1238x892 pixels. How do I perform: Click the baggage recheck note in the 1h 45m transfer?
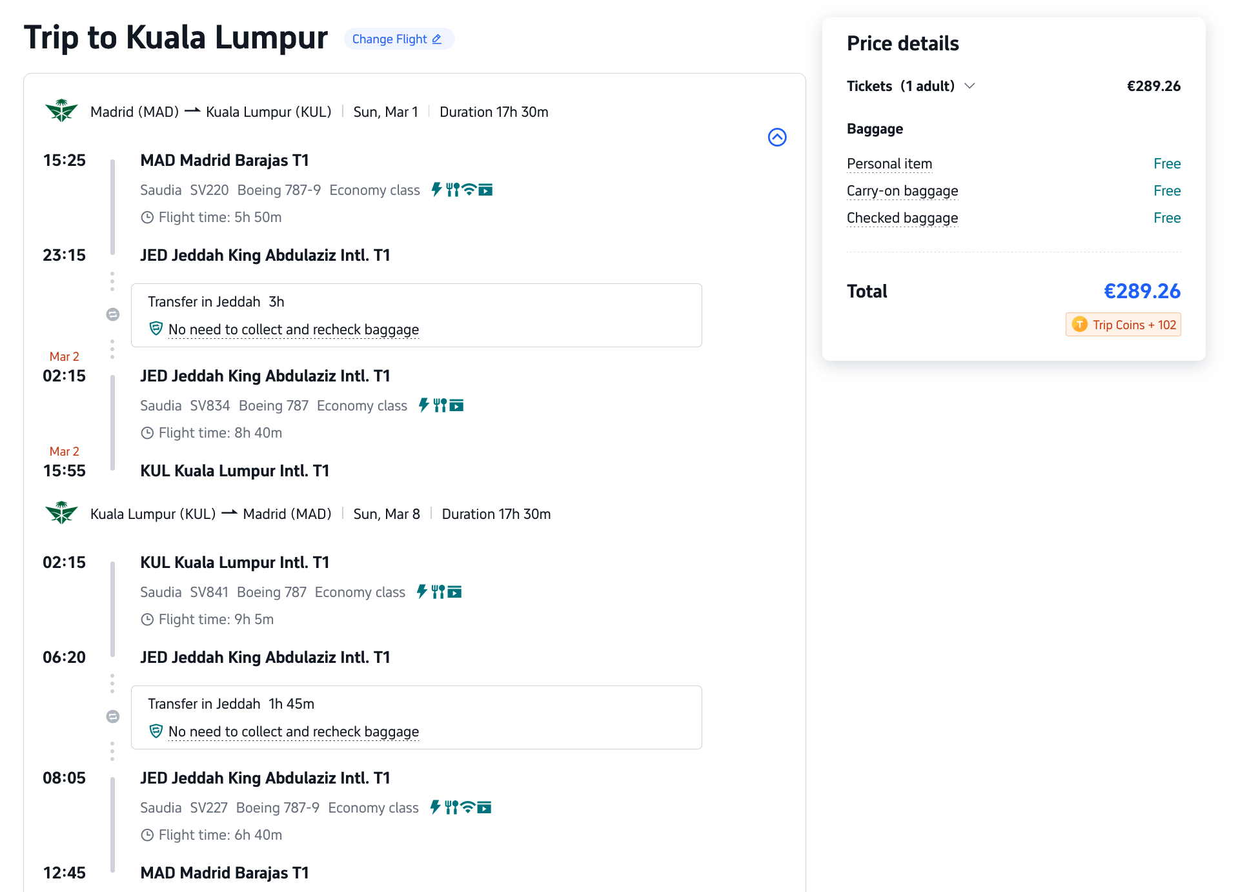(x=293, y=731)
